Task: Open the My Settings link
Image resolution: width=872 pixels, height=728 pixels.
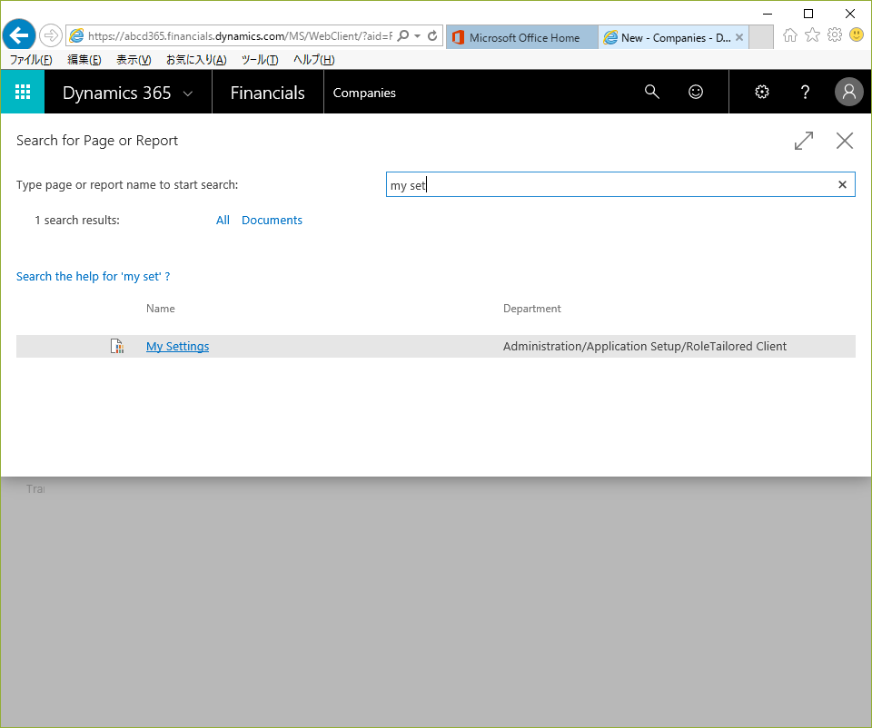Action: 177,347
